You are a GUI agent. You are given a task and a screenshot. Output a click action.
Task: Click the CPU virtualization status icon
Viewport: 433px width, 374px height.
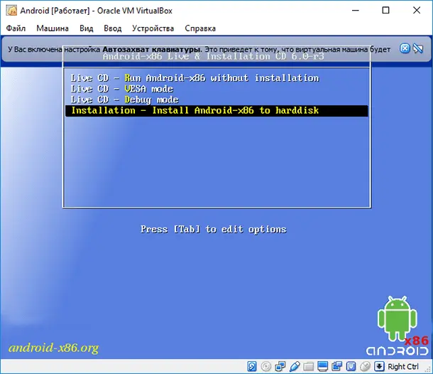(x=351, y=366)
